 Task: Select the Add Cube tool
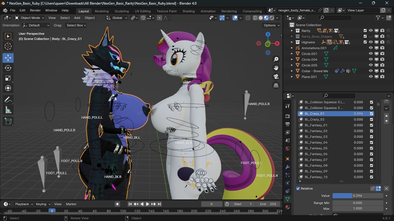coord(8,122)
